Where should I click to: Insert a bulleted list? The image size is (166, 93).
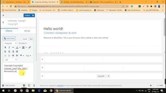[x=9, y=56]
